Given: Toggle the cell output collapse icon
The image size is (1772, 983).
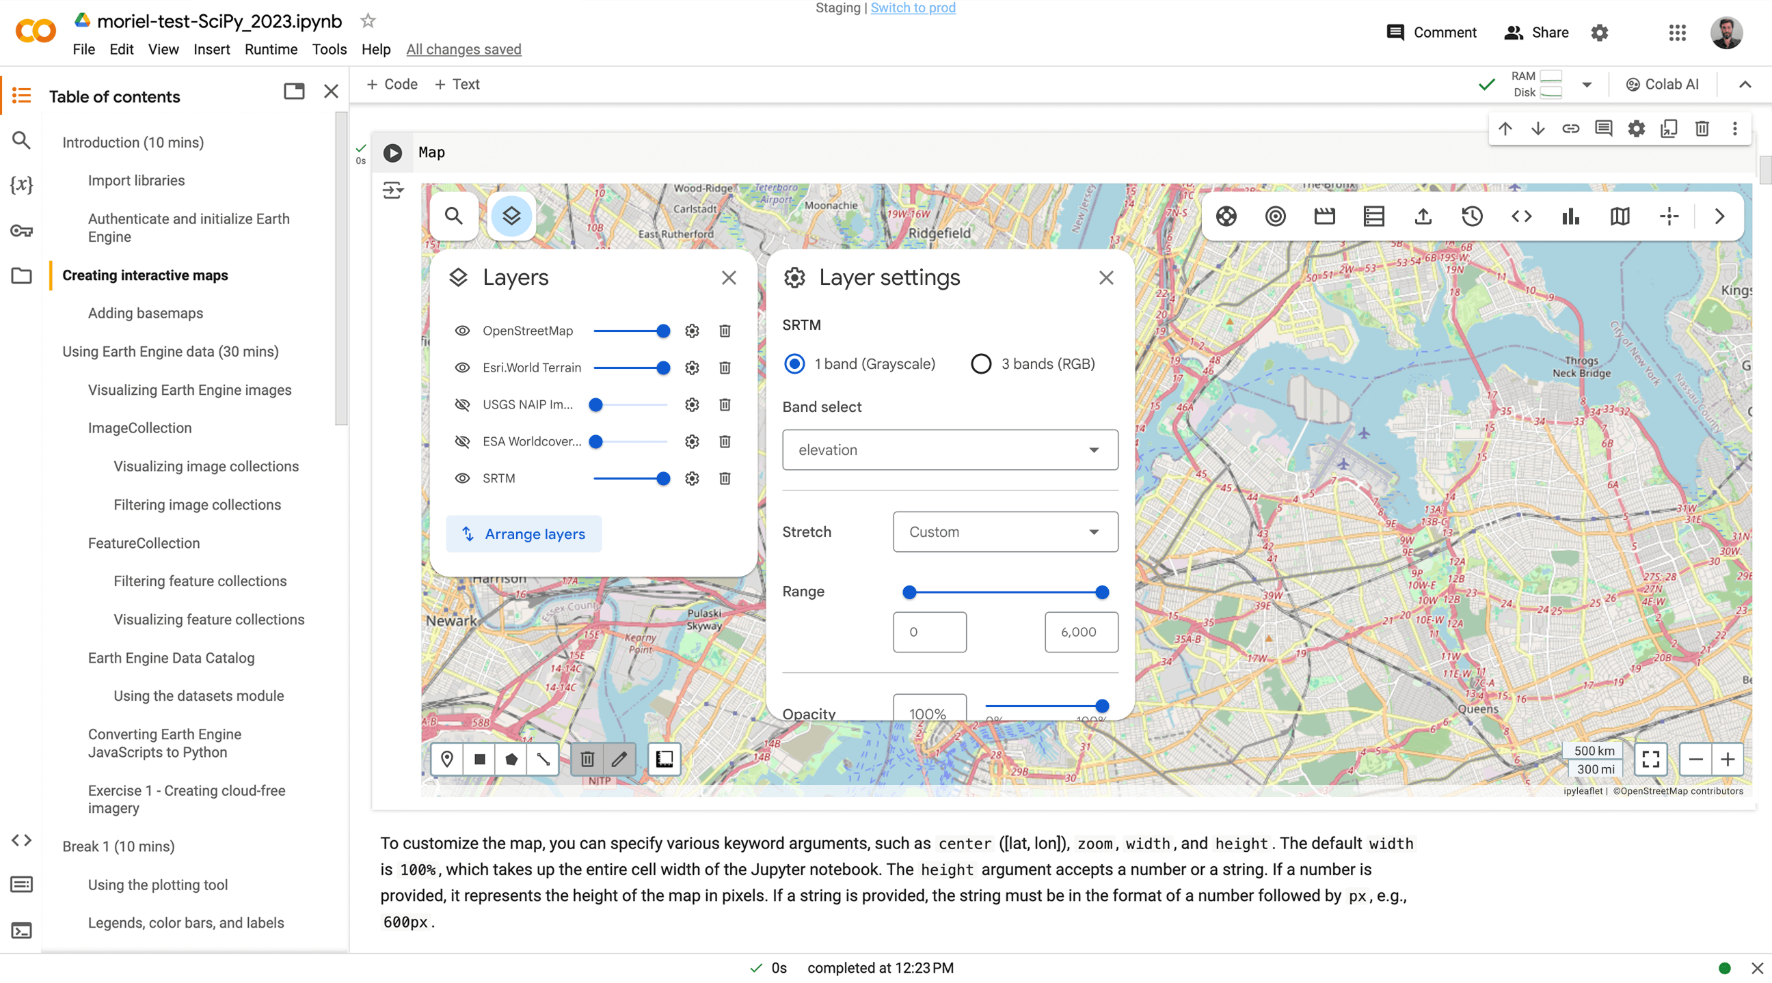Looking at the screenshot, I should point(393,191).
